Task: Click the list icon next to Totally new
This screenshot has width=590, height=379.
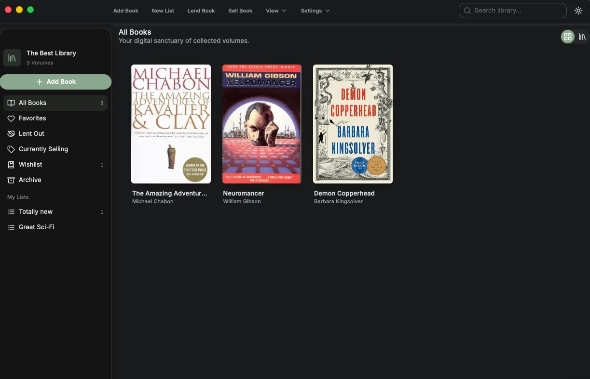Action: 11,212
